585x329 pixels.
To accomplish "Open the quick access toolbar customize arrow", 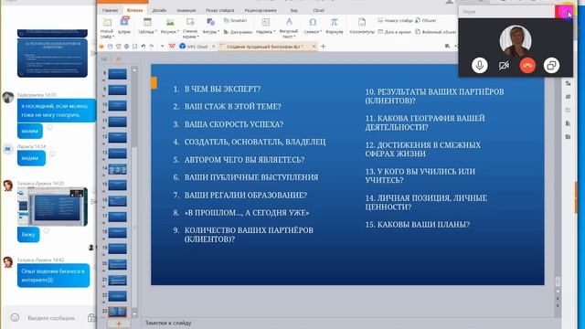I will (163, 47).
